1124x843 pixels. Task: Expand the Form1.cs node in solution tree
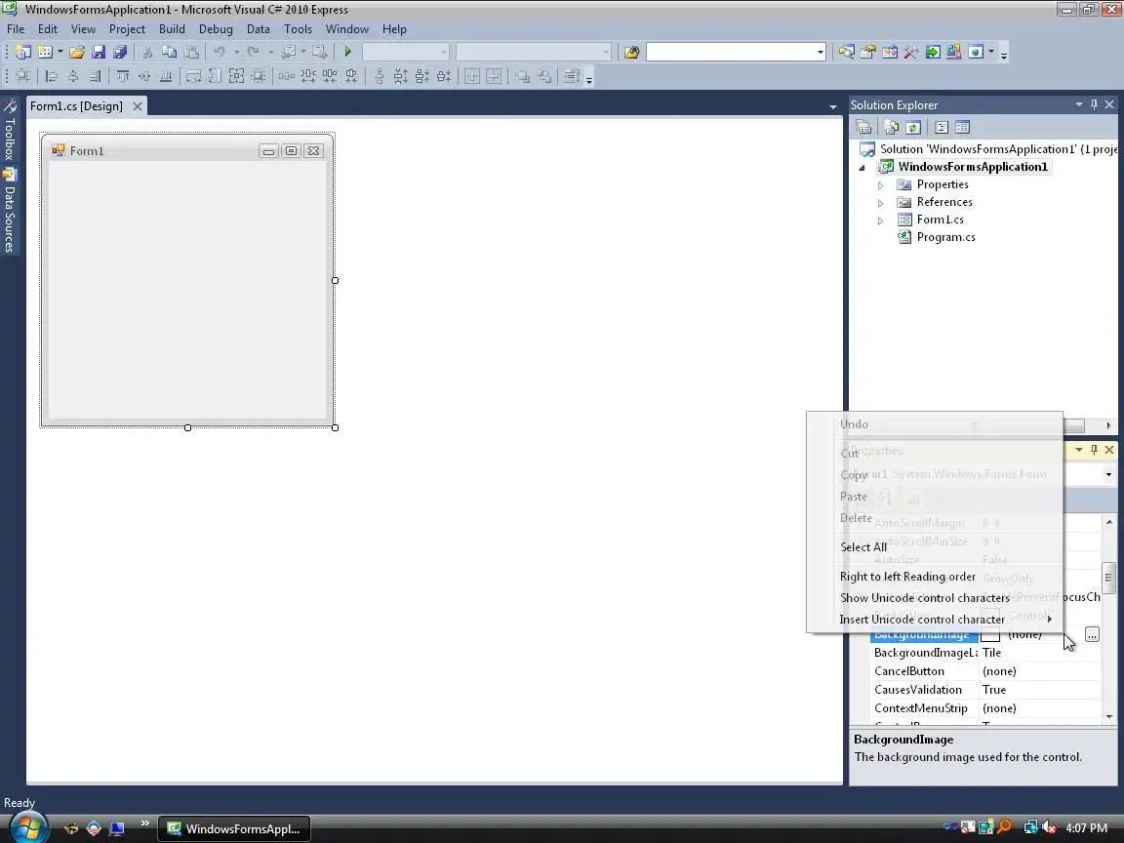[881, 221]
